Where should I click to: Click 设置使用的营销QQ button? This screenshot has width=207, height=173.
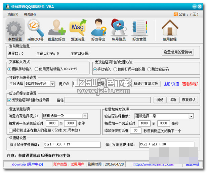(x=178, y=52)
